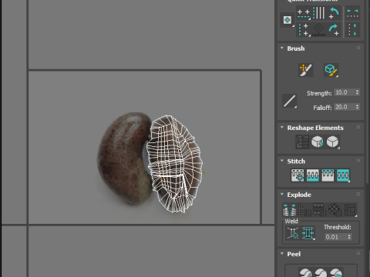
Task: Click the 'Weld' group label
Action: click(291, 221)
